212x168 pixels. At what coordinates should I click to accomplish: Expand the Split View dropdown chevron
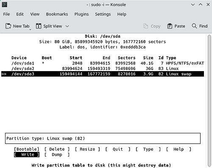(x=67, y=26)
